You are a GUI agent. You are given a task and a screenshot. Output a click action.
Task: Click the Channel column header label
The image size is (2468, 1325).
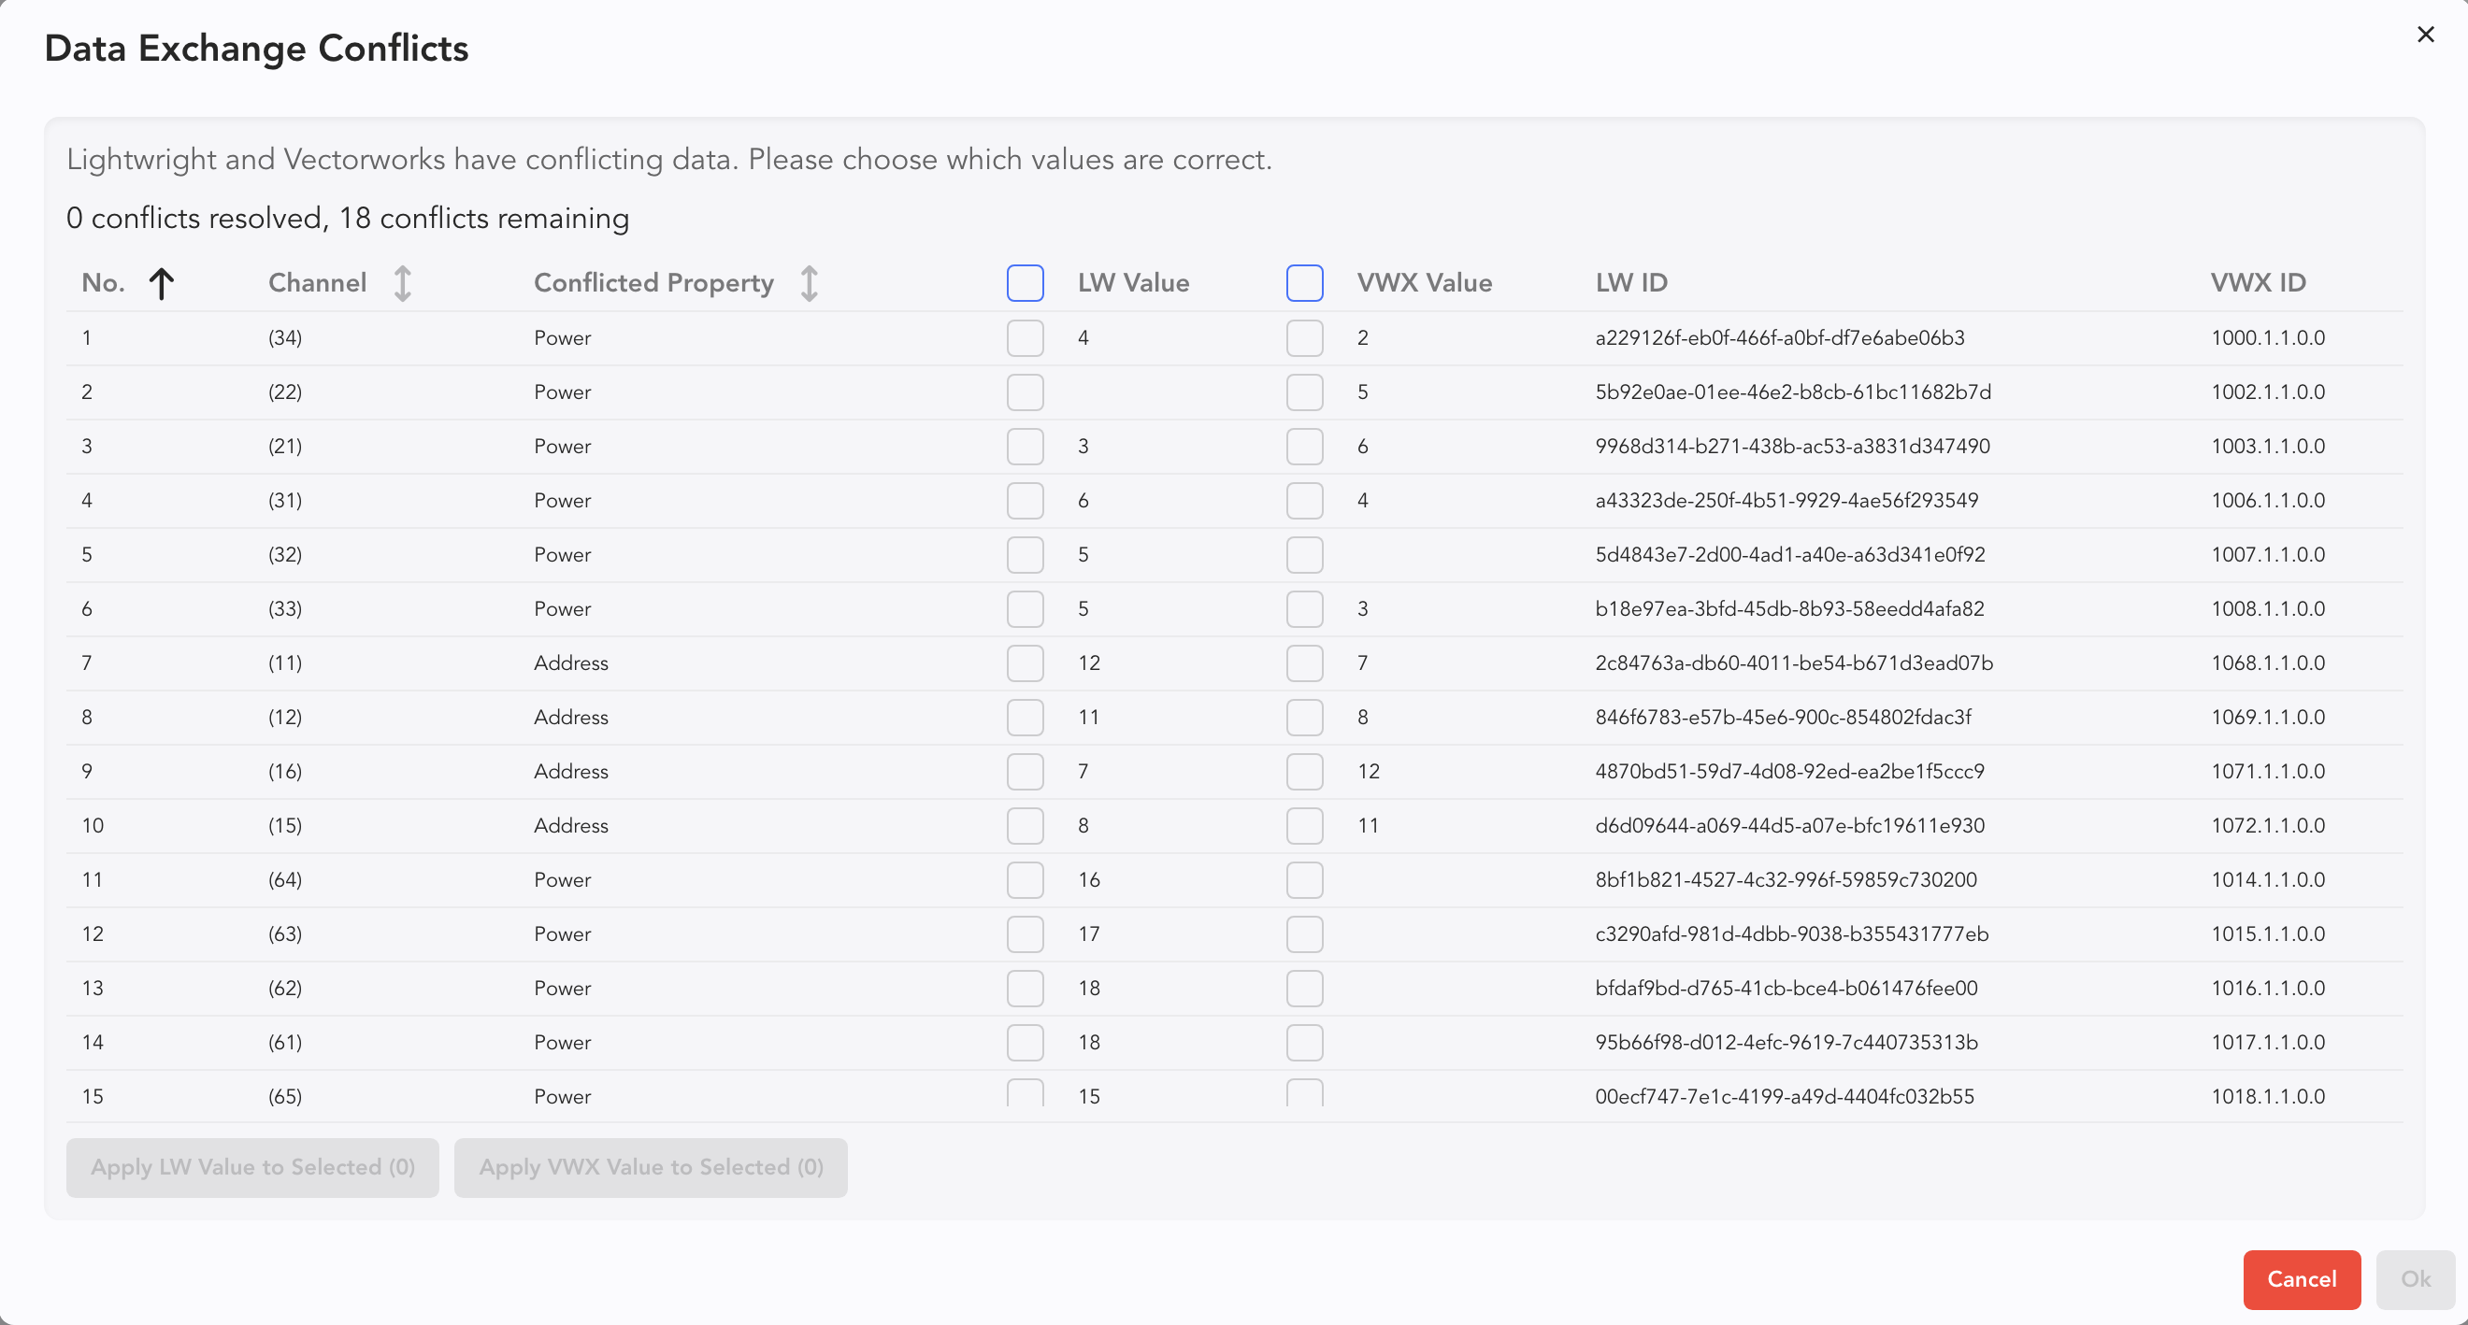(317, 283)
